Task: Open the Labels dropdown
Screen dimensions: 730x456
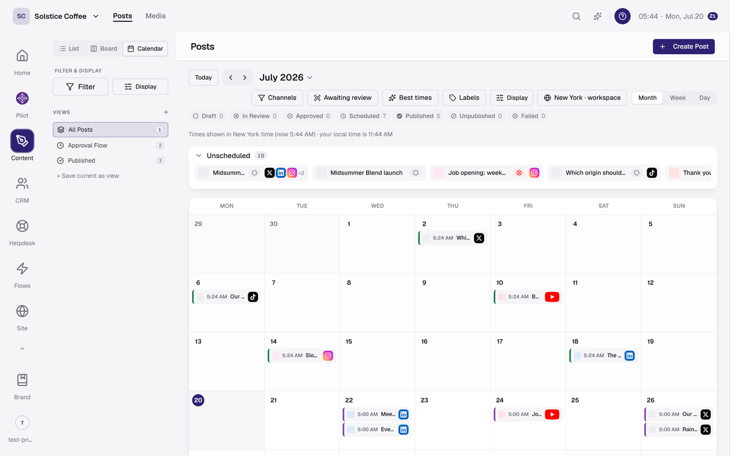Action: [x=465, y=97]
